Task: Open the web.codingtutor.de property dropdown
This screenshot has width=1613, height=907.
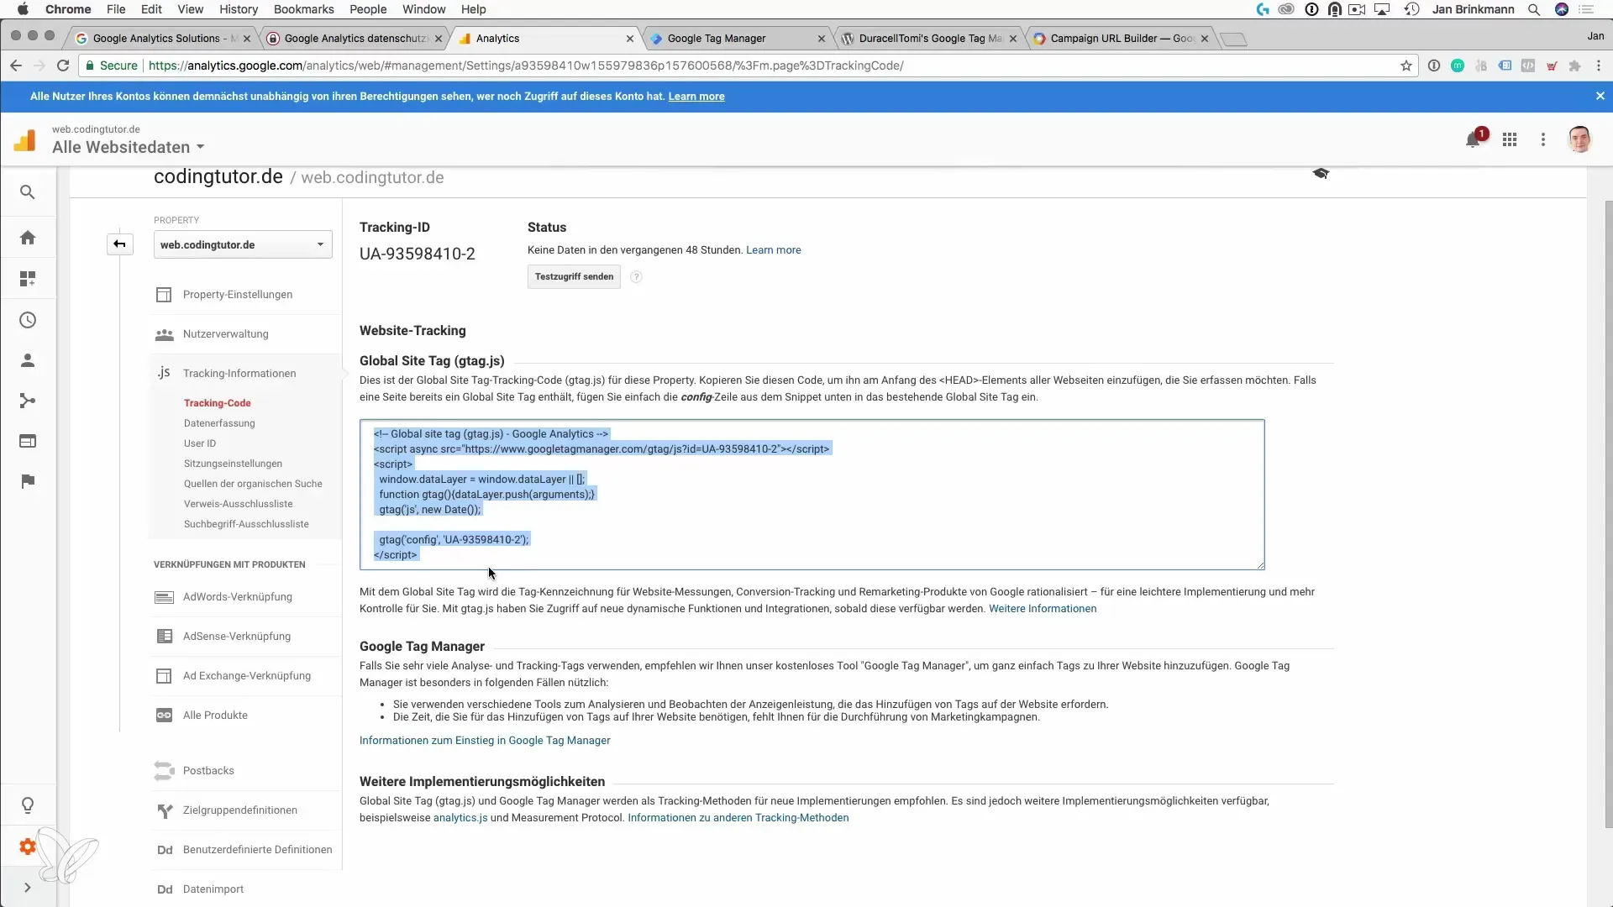Action: pos(243,244)
